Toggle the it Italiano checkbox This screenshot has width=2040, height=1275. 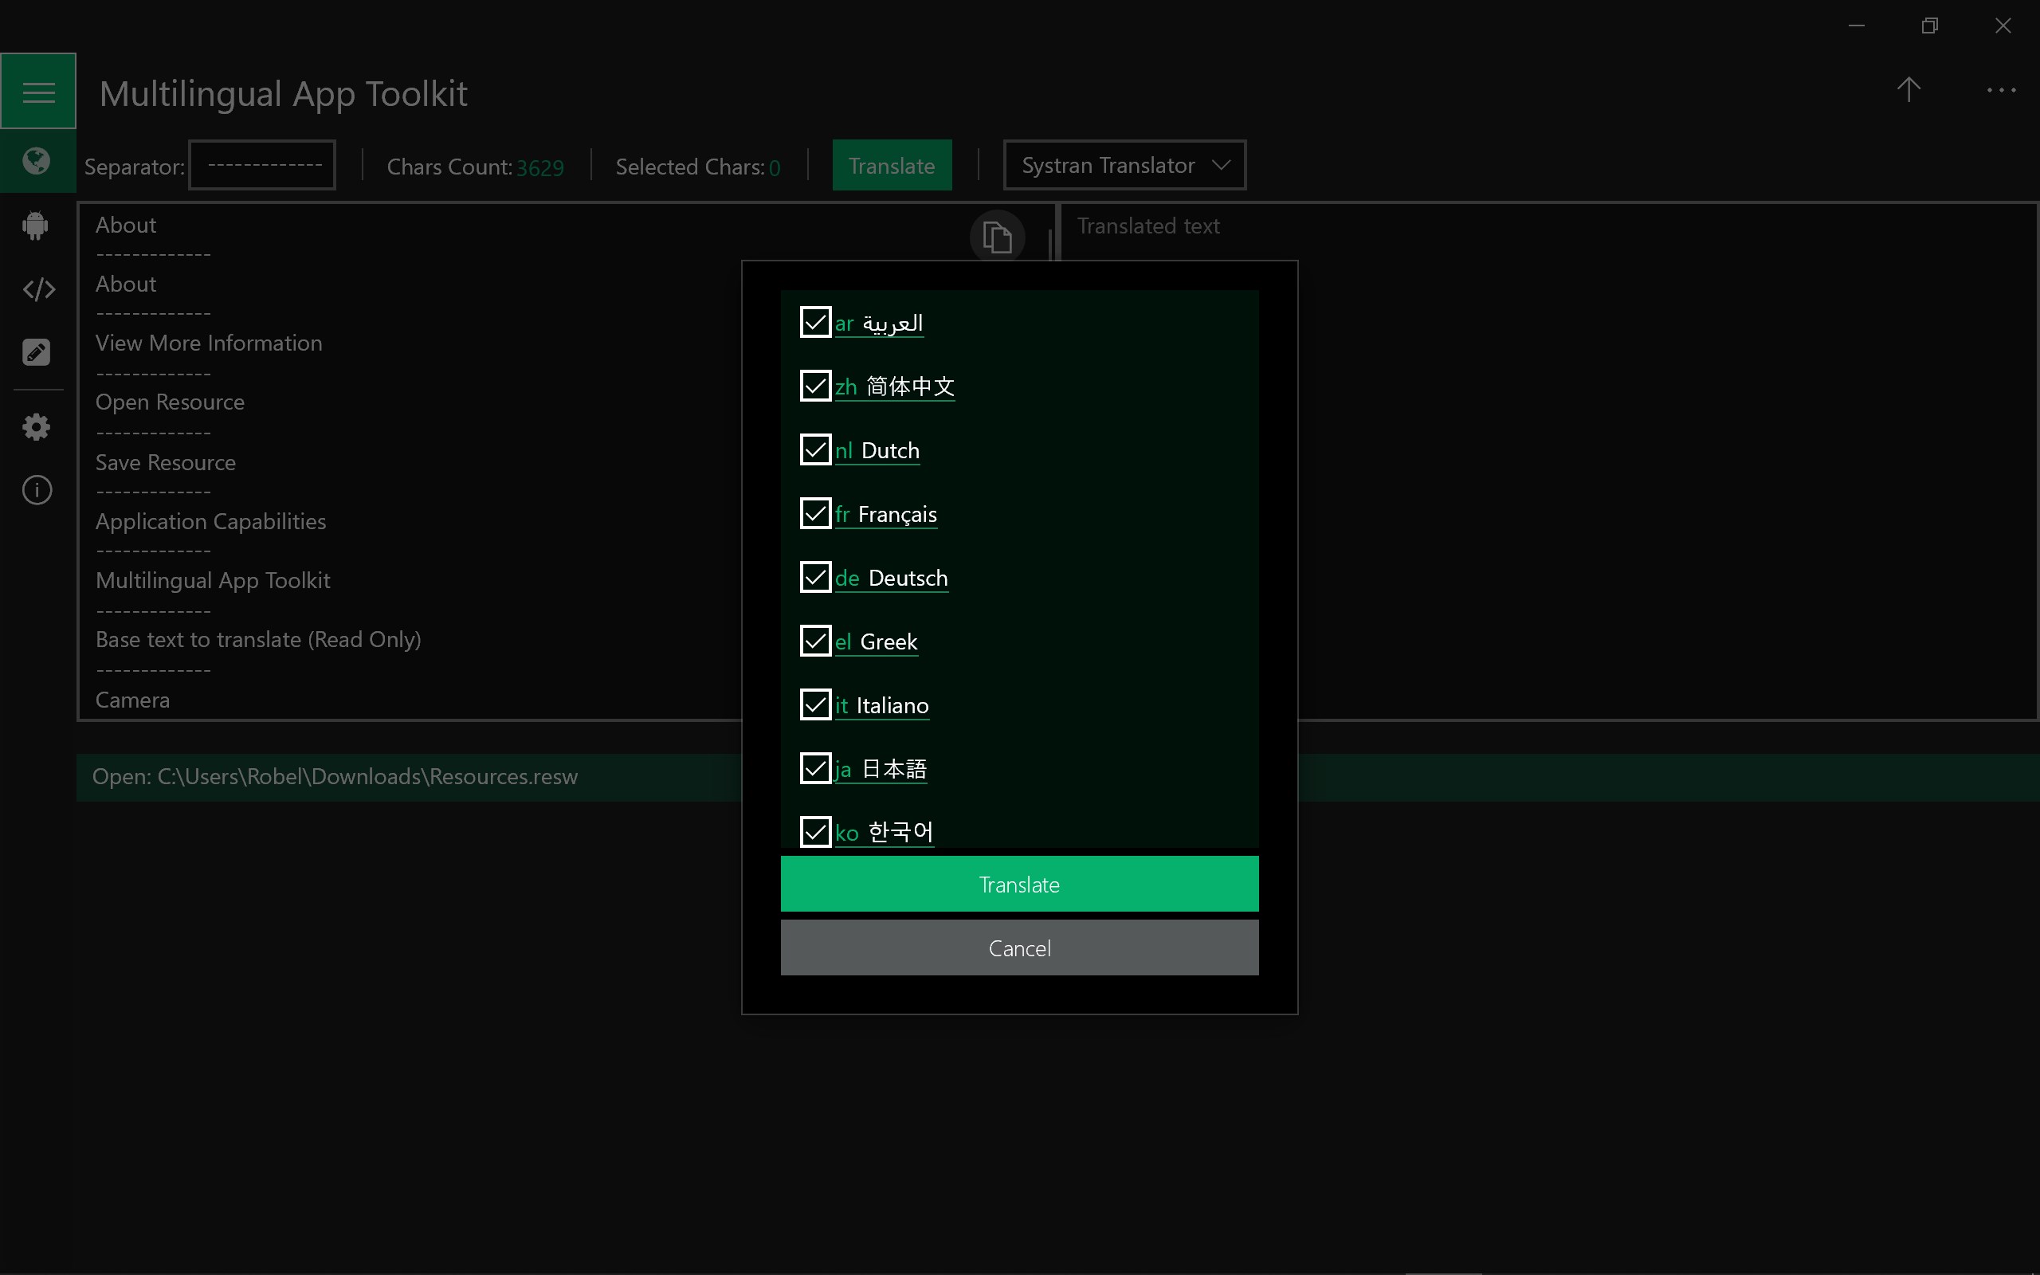click(815, 704)
